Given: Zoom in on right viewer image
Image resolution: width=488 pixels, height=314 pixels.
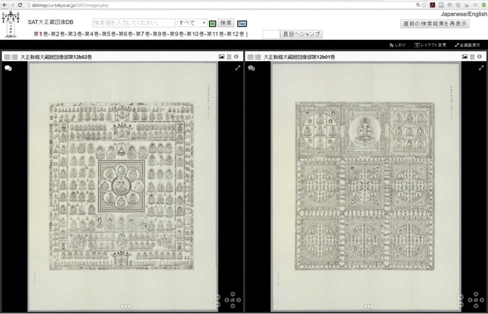Looking at the screenshot, I should [461, 297].
